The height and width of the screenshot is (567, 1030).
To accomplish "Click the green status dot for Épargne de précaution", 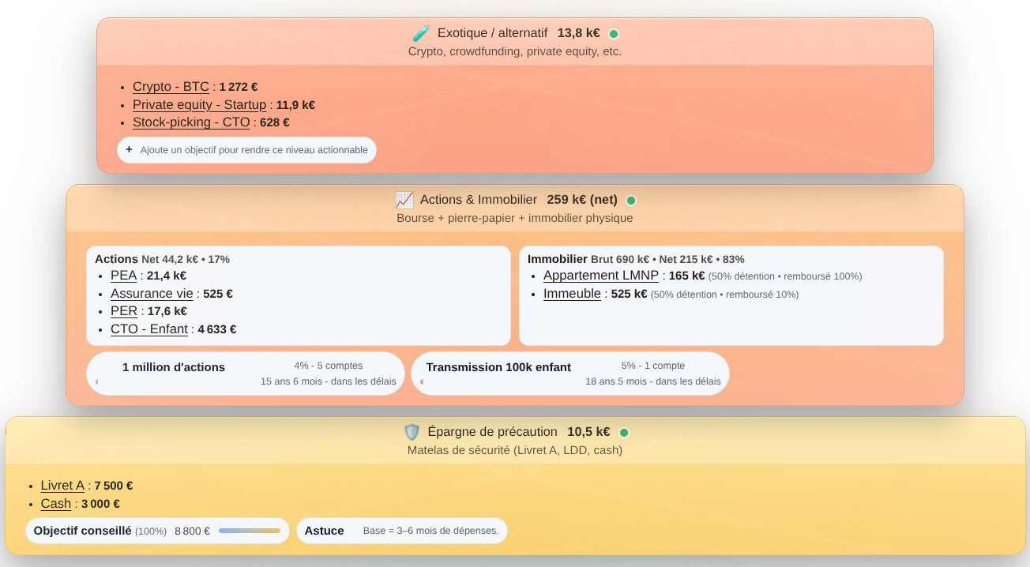I will [x=624, y=433].
